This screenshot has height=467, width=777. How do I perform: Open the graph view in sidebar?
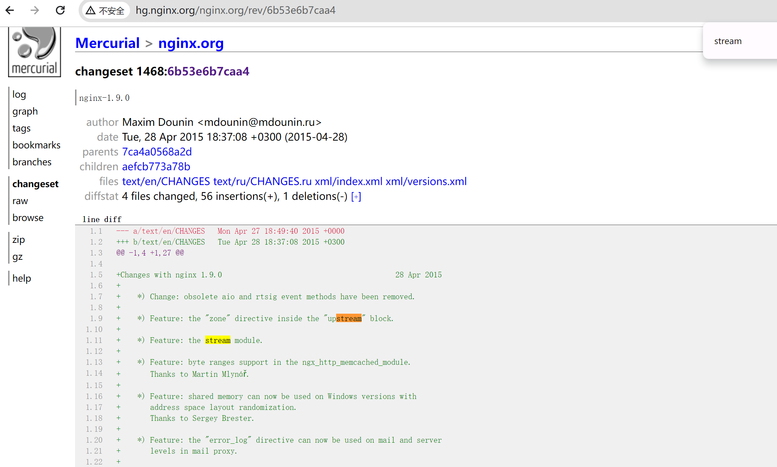click(25, 111)
